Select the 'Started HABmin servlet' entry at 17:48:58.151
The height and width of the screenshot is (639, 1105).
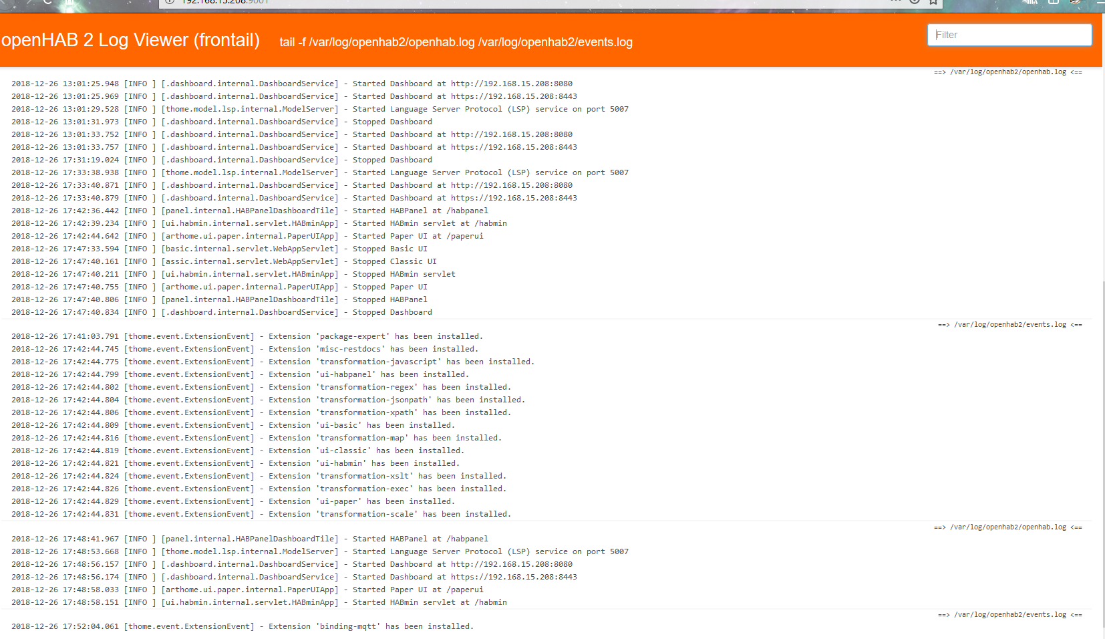(x=259, y=602)
